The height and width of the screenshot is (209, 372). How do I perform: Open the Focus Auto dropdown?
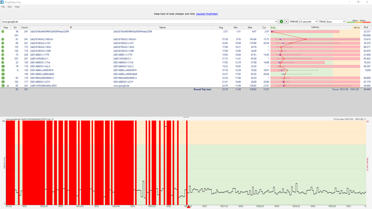pyautogui.click(x=336, y=22)
